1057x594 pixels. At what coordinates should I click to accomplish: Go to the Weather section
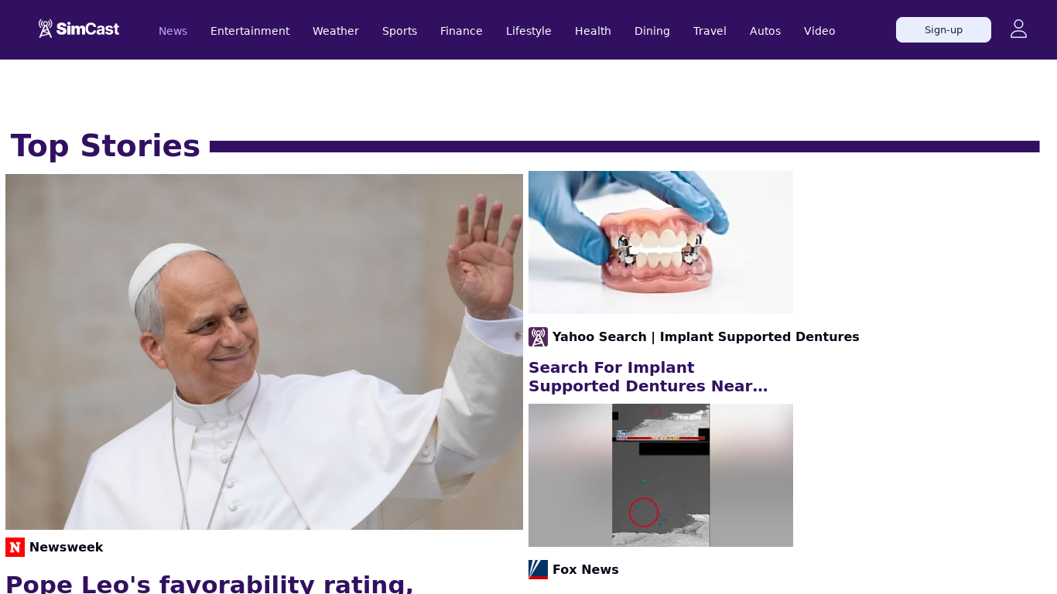point(336,31)
